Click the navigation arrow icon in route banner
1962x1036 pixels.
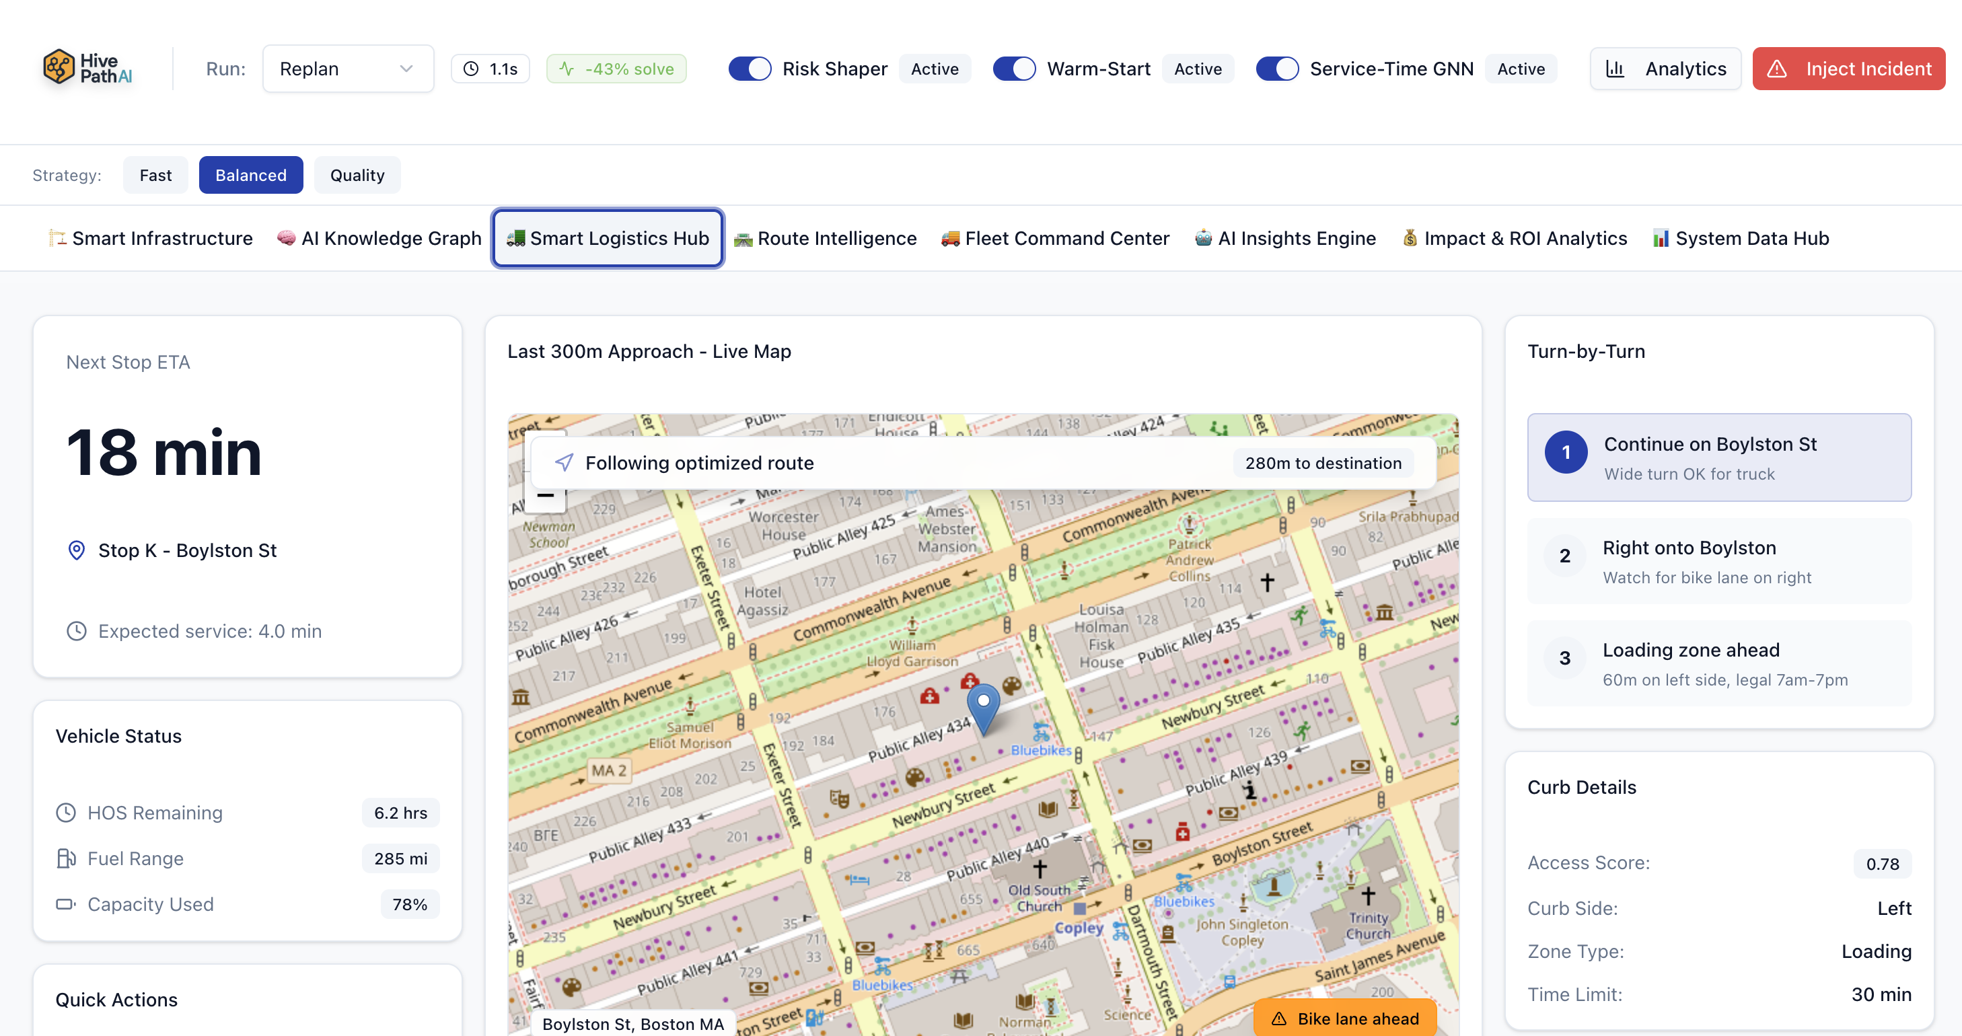tap(565, 462)
